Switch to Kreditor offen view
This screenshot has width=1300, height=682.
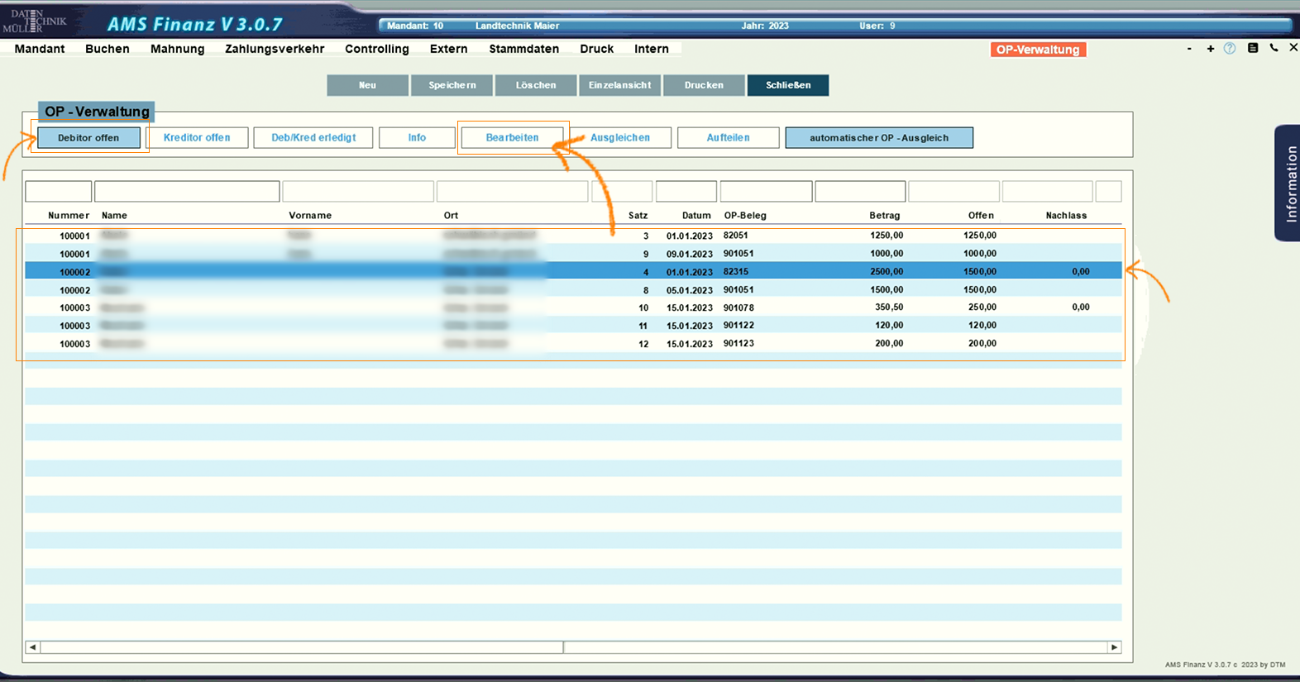tap(197, 138)
